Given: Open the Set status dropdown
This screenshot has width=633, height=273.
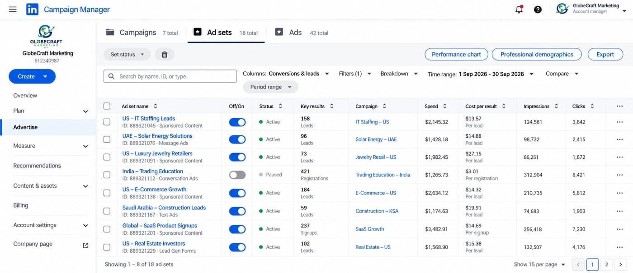Looking at the screenshot, I should click(127, 54).
